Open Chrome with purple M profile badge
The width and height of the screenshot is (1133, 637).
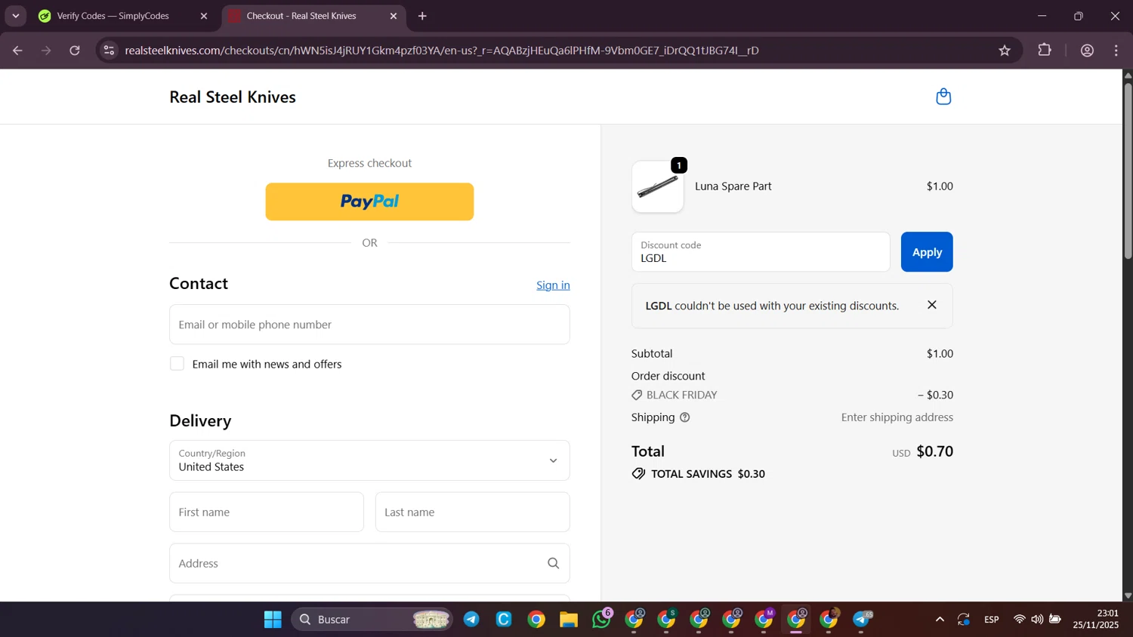[764, 620]
